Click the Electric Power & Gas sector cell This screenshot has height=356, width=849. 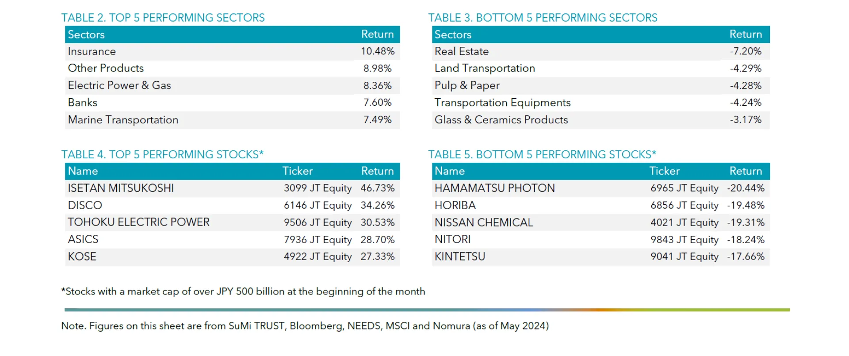point(119,85)
